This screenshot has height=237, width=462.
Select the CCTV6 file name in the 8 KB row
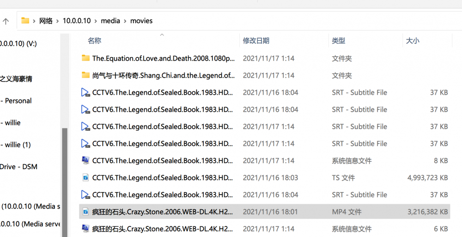coord(163,161)
